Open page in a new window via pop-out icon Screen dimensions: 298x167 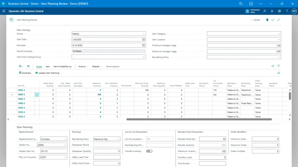point(272,20)
